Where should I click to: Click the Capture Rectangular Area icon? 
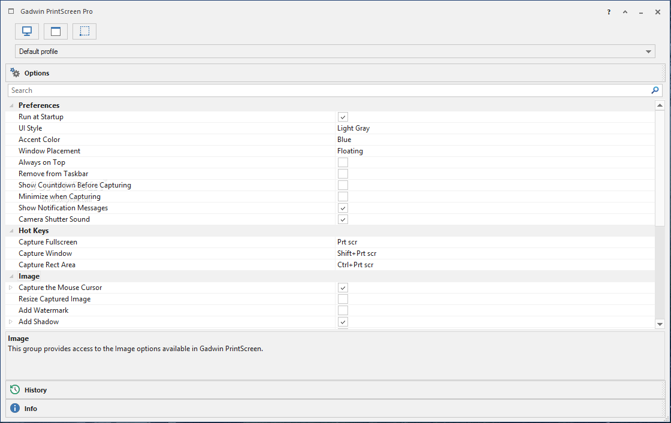click(x=84, y=31)
